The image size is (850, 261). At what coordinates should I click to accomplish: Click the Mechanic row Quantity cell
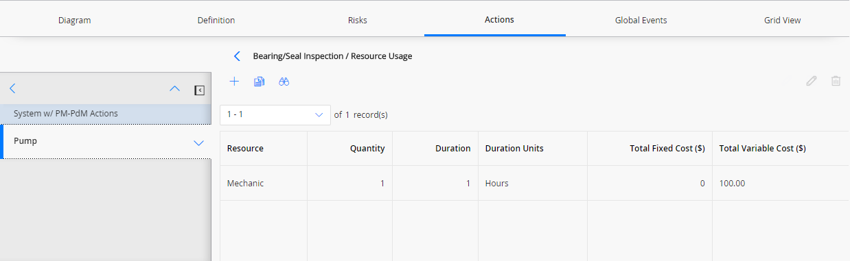[350, 183]
